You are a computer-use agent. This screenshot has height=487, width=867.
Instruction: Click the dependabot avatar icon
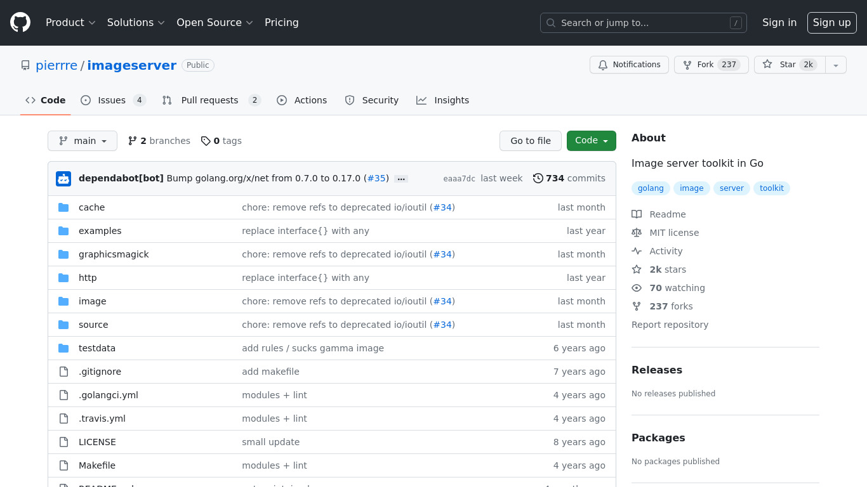pos(63,179)
